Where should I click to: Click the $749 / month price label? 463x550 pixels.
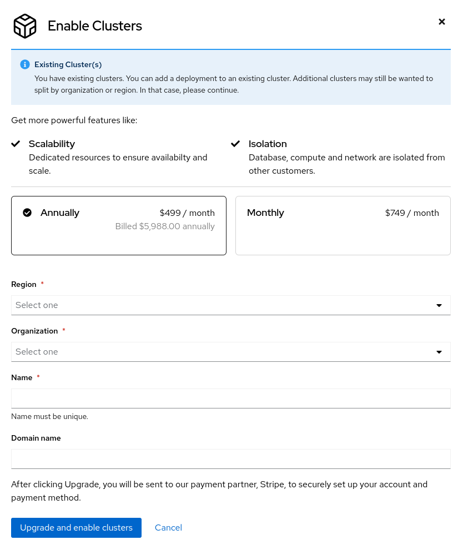(412, 213)
